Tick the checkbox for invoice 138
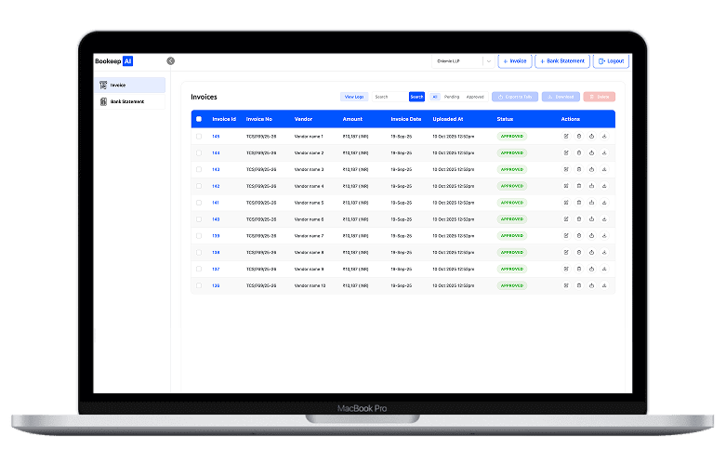726x449 pixels. (199, 252)
